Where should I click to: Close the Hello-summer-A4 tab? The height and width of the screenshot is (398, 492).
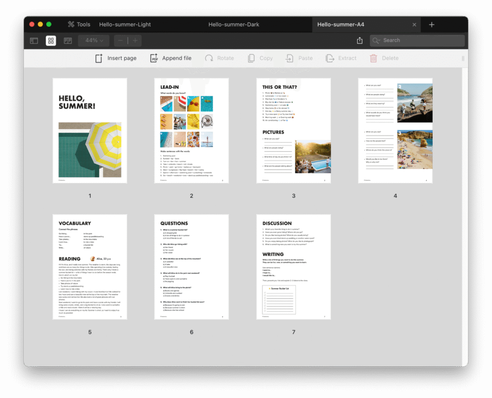pos(415,24)
